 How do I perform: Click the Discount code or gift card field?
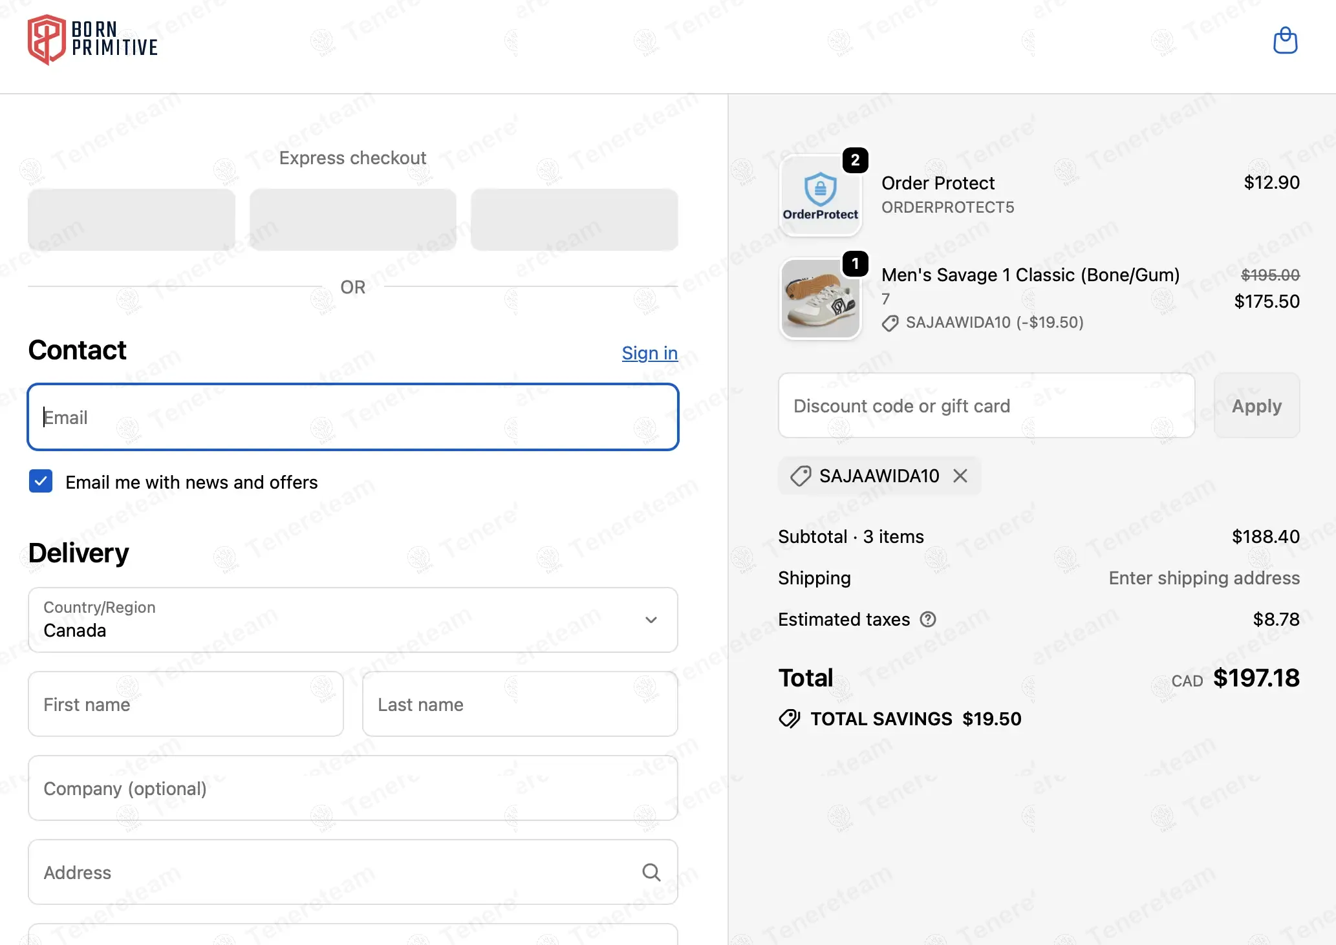point(986,406)
